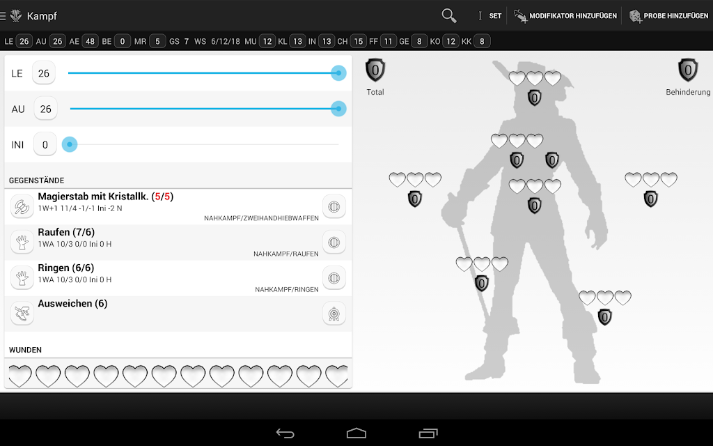713x446 pixels.
Task: Open the INI value box
Action: pyautogui.click(x=45, y=144)
